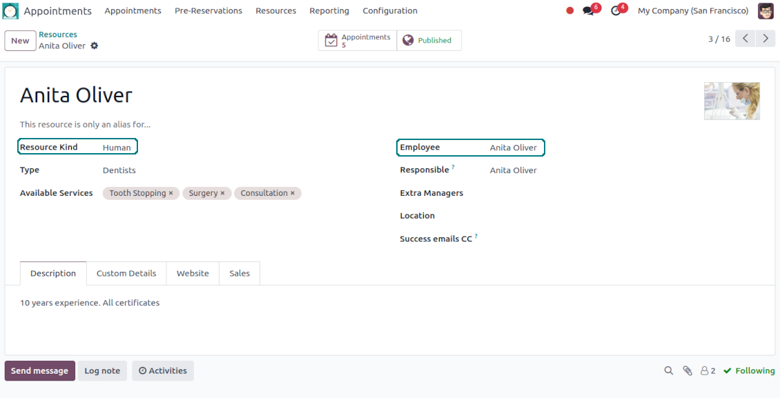The height and width of the screenshot is (398, 780).
Task: Click the search icon in the chatter bar
Action: [x=668, y=371]
